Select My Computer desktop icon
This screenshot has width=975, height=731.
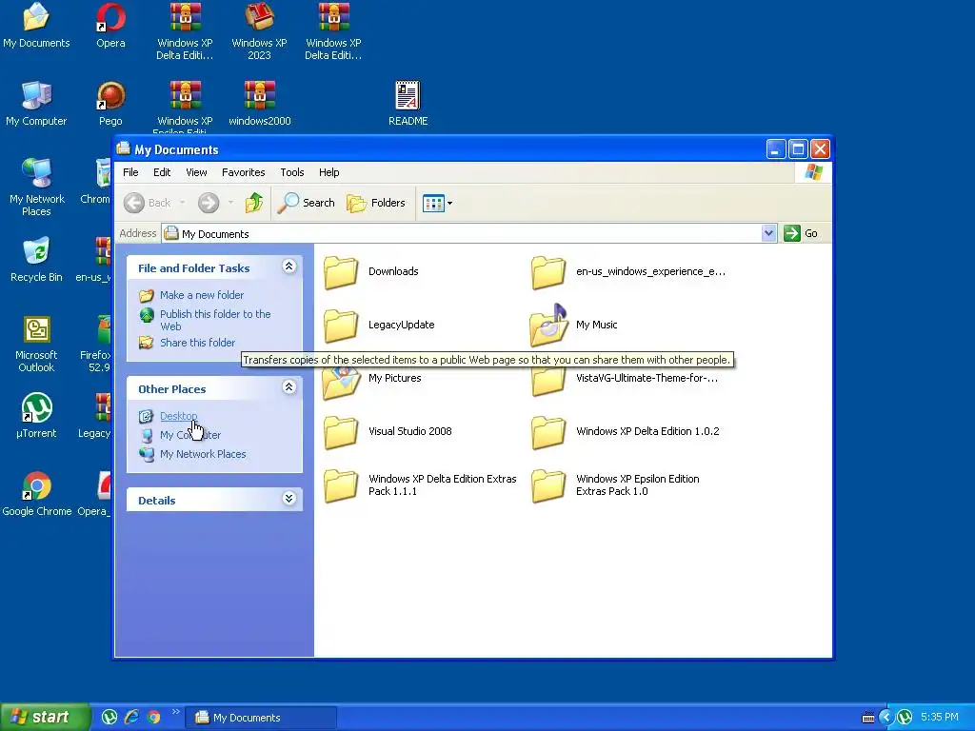tap(36, 104)
